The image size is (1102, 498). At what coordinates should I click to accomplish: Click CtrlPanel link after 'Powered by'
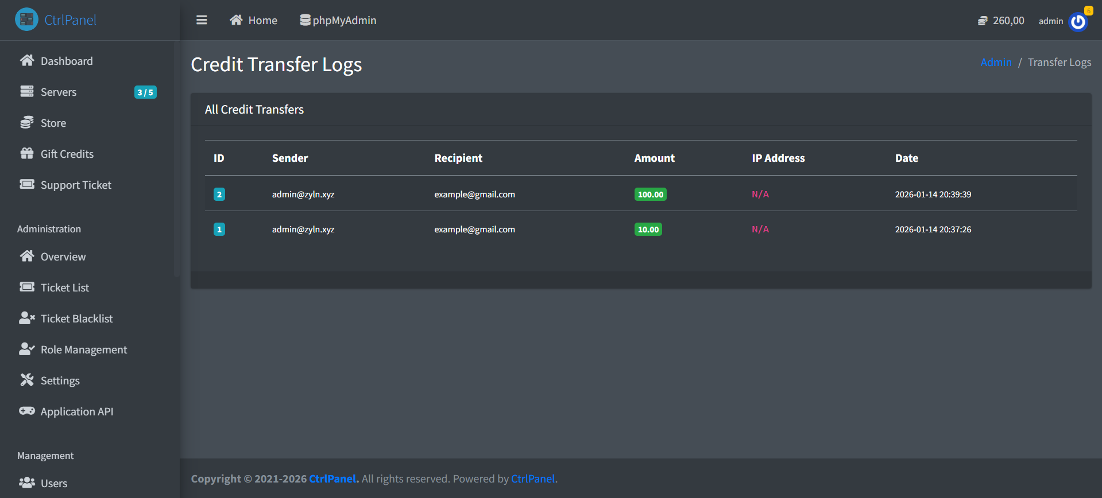(x=532, y=478)
